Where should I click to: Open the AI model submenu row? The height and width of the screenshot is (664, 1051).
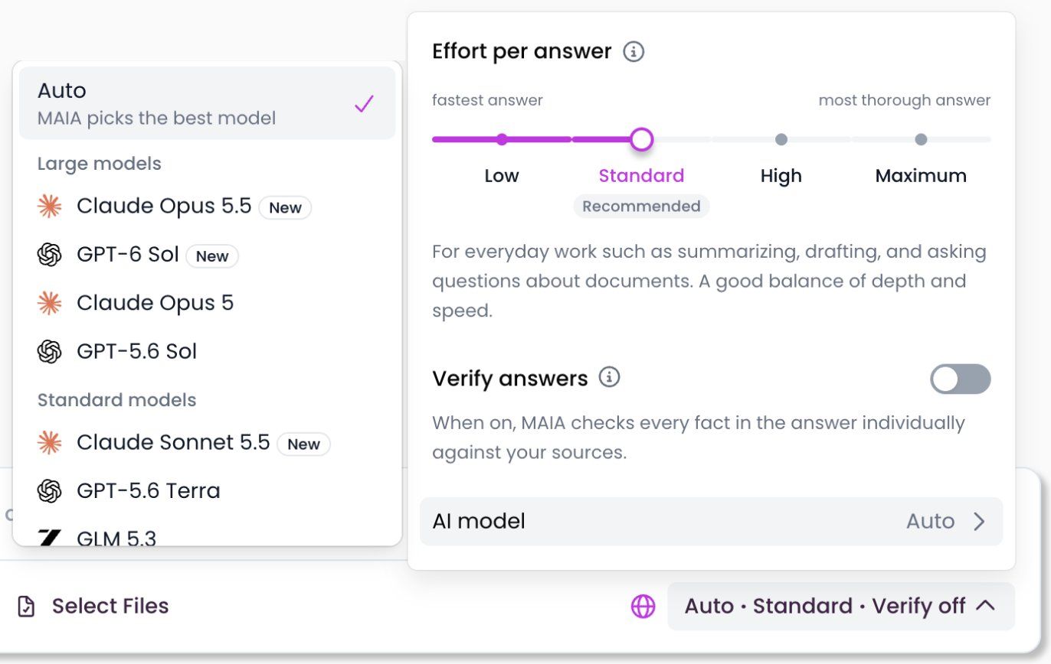pos(711,522)
